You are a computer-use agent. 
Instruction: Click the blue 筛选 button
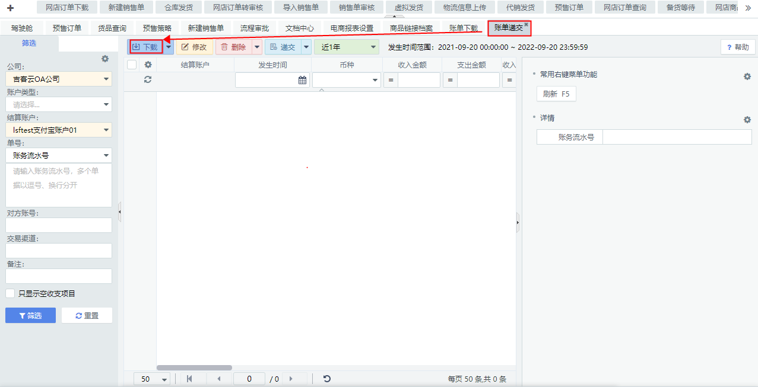(x=30, y=315)
